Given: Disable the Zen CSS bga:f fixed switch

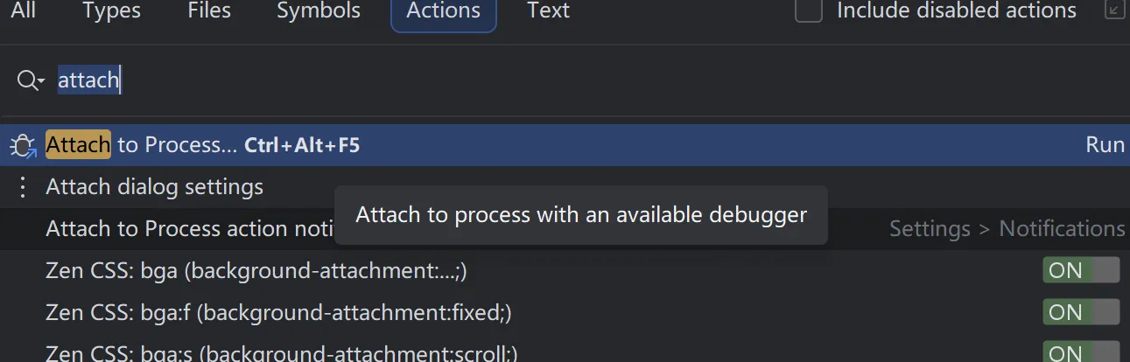Looking at the screenshot, I should [1080, 312].
